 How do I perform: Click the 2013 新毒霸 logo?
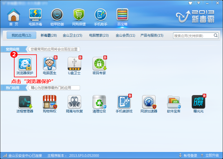195,16
